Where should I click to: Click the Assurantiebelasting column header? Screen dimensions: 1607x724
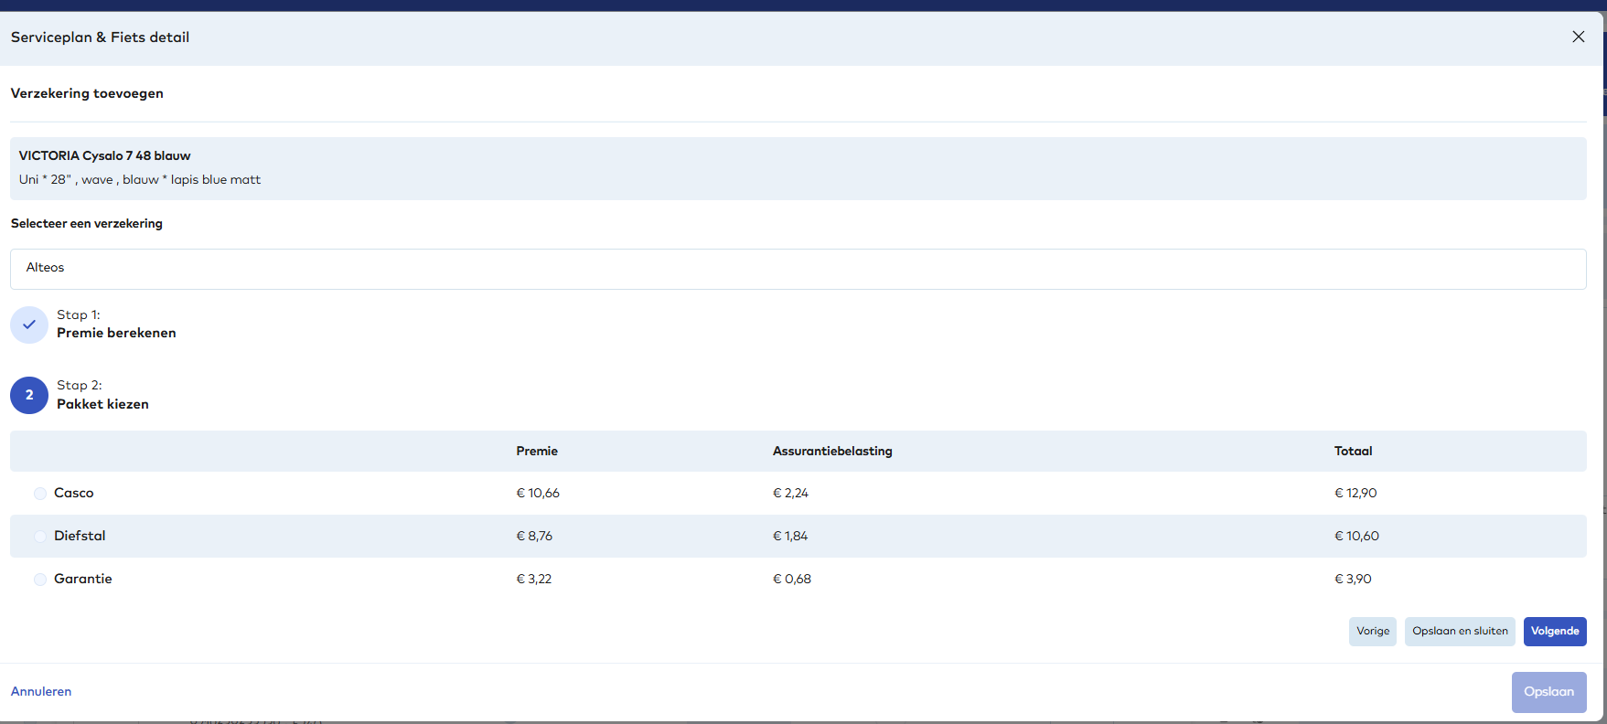tap(832, 452)
